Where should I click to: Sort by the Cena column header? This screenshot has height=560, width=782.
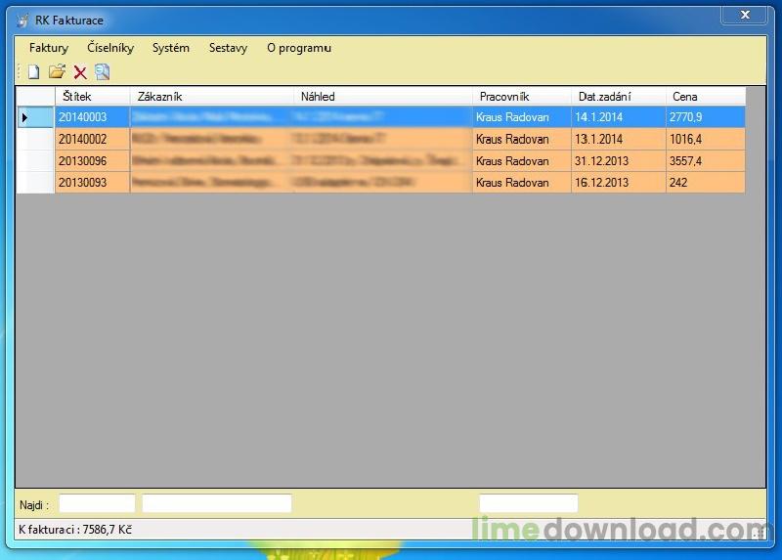tap(705, 97)
